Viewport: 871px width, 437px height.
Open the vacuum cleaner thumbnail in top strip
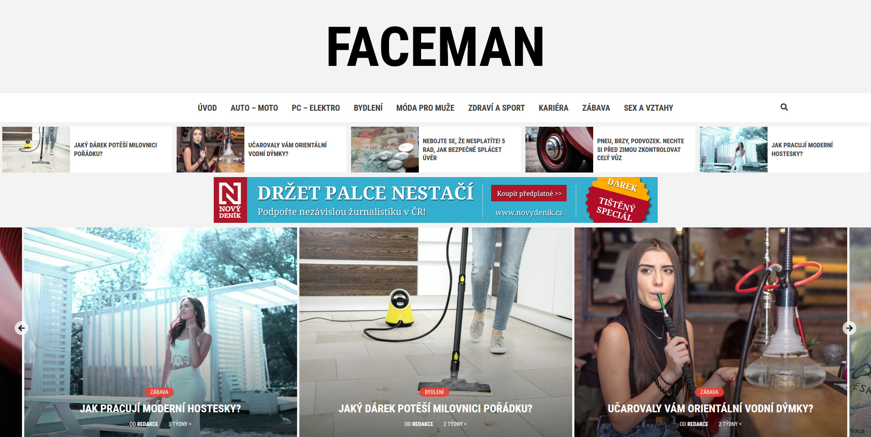click(36, 150)
